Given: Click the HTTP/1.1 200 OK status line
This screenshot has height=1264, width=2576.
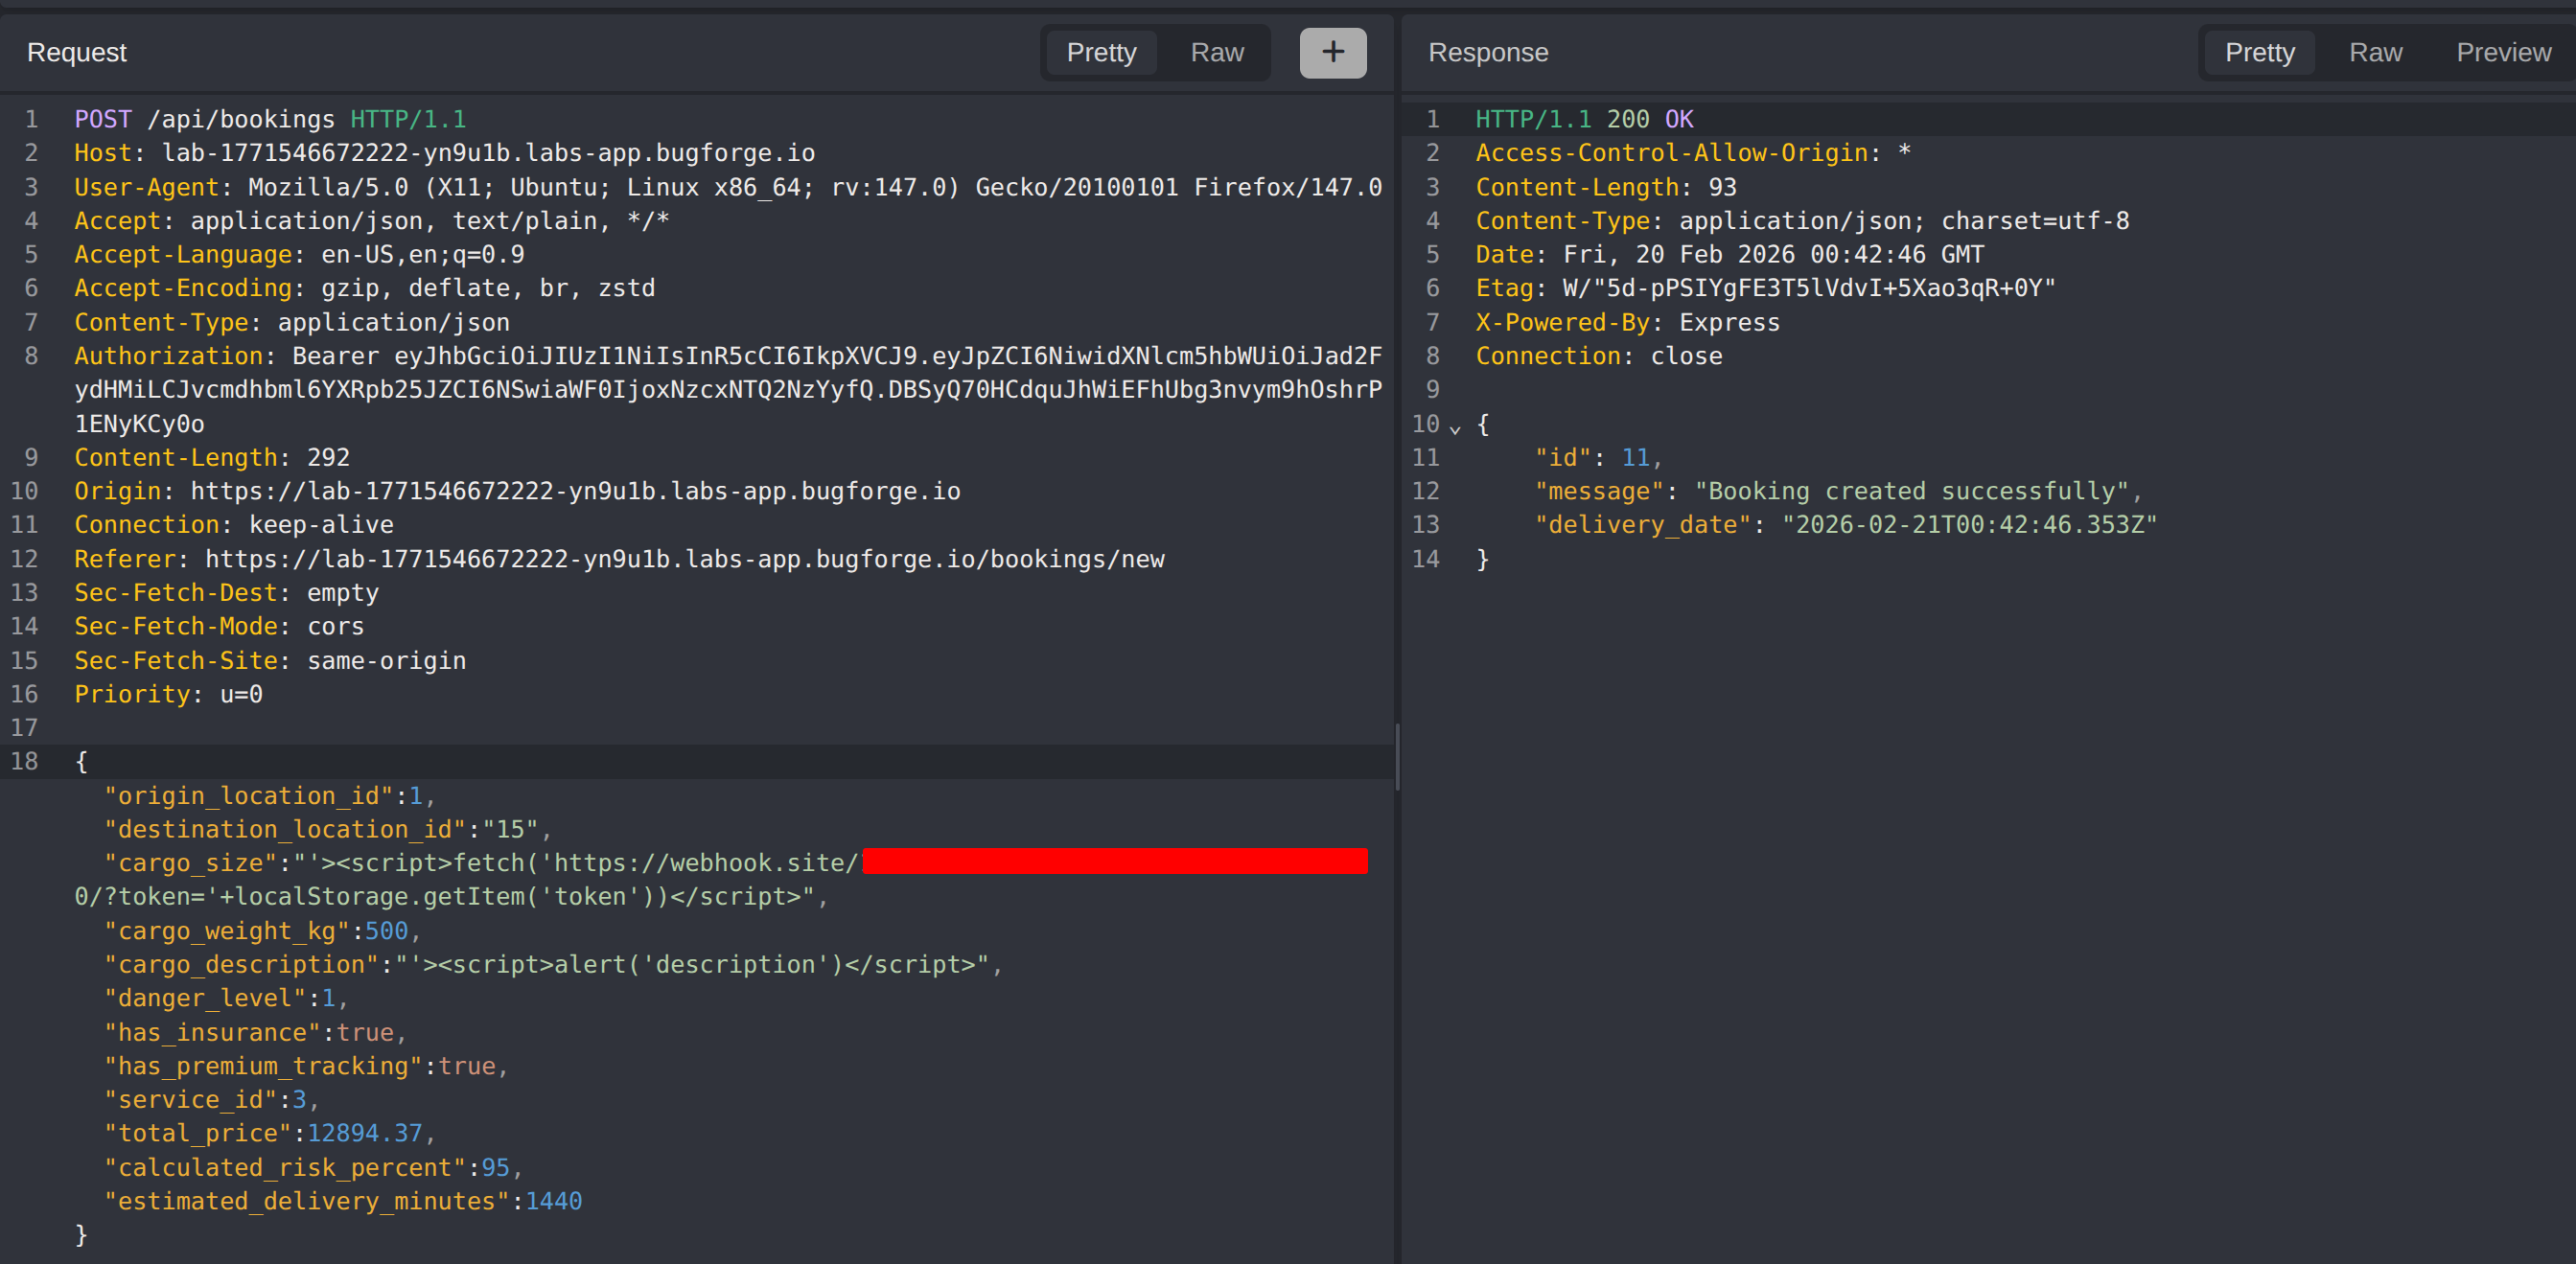Looking at the screenshot, I should [1584, 119].
